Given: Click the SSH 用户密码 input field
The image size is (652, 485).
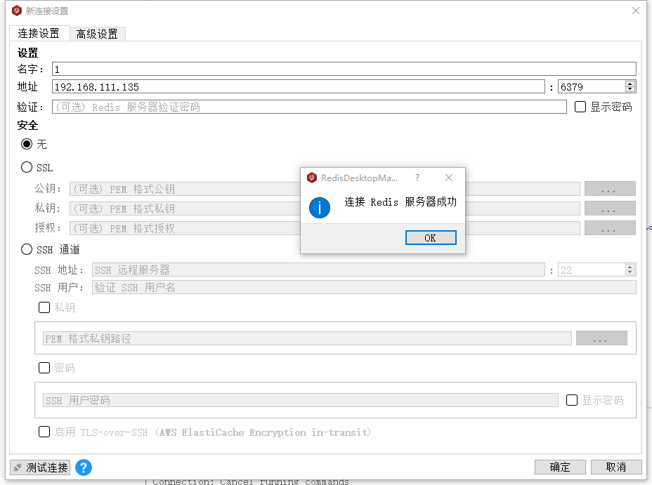Looking at the screenshot, I should tap(301, 400).
